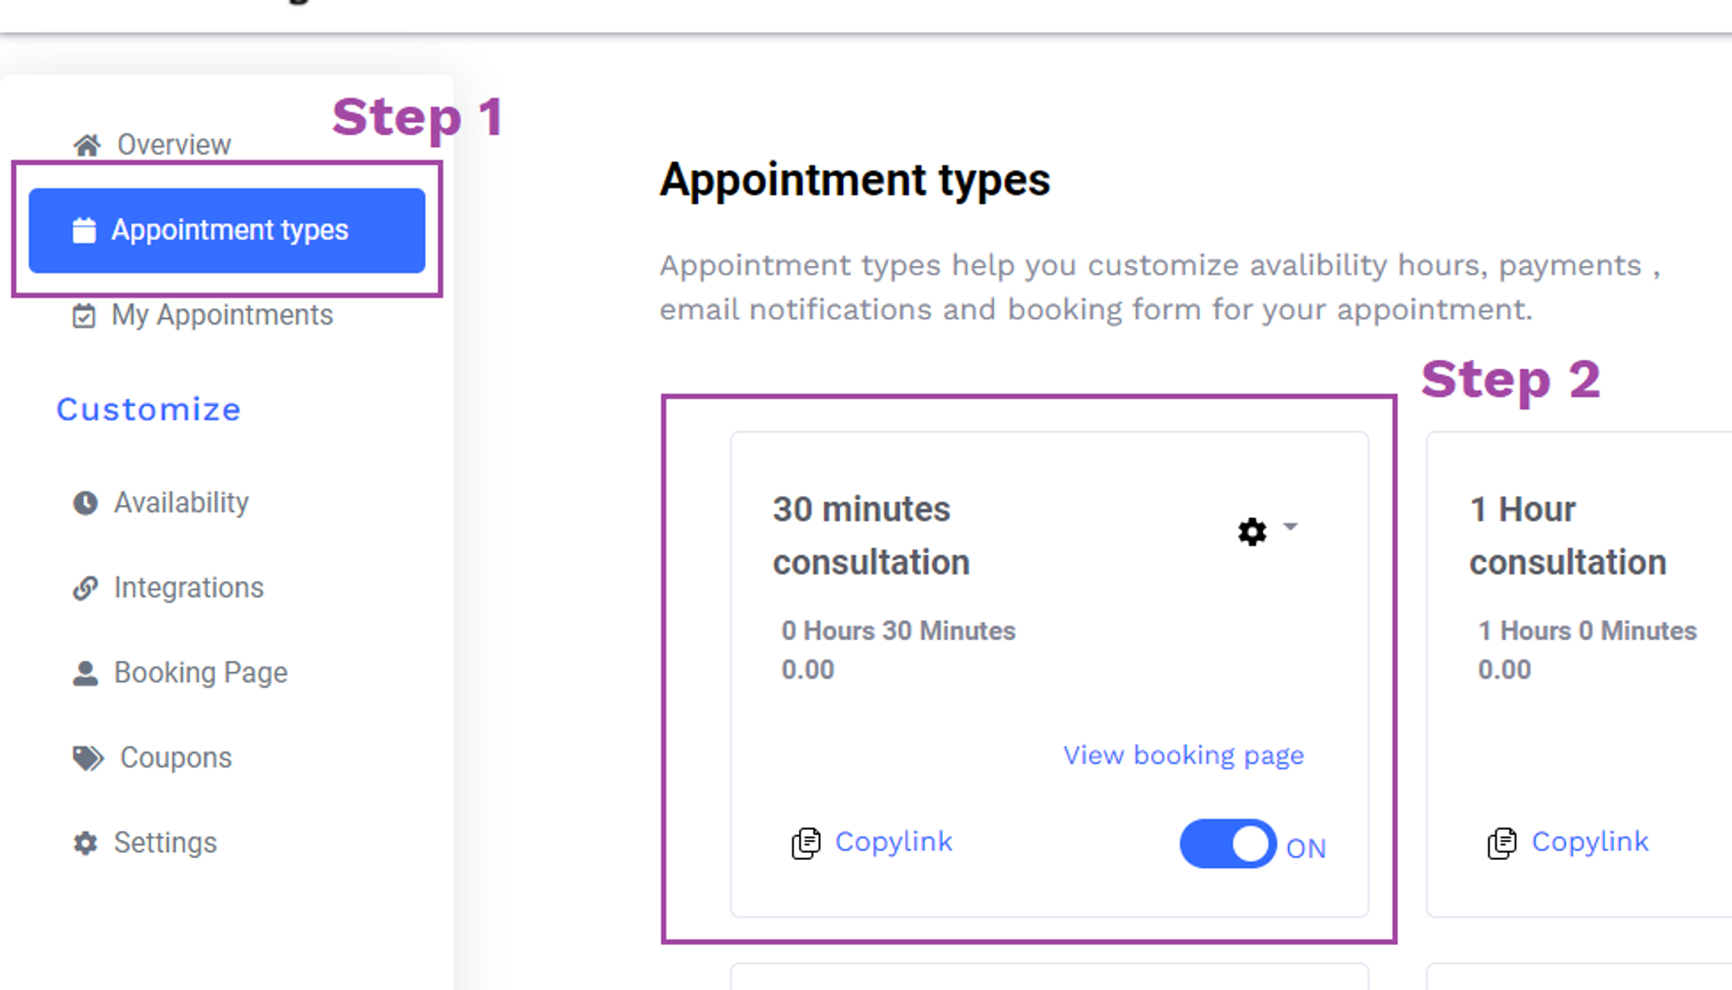This screenshot has height=990, width=1732.
Task: Click the calendar icon beside Appointment types
Action: 84,230
